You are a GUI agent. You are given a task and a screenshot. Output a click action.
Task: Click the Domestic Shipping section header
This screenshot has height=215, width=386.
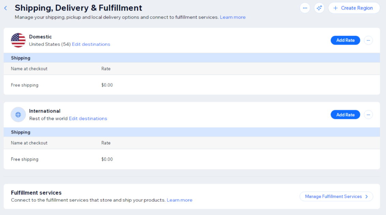tap(21, 58)
